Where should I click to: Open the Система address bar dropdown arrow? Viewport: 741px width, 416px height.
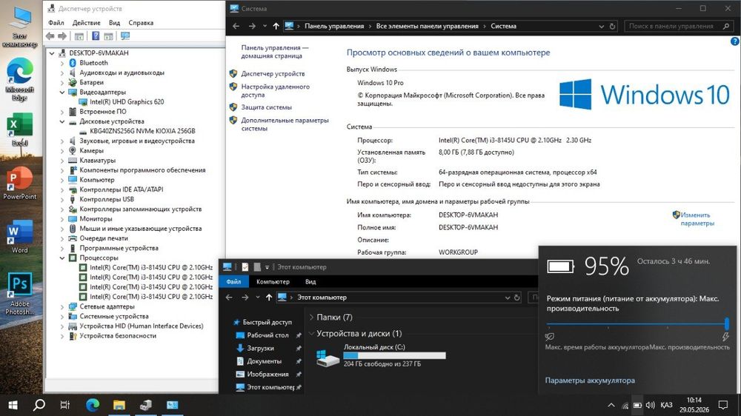click(x=601, y=27)
